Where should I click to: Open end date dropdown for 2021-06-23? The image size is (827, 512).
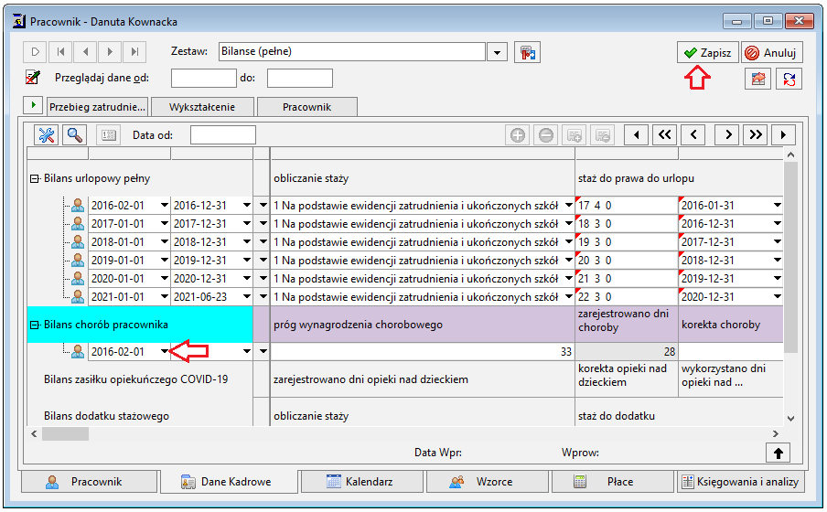tap(246, 297)
